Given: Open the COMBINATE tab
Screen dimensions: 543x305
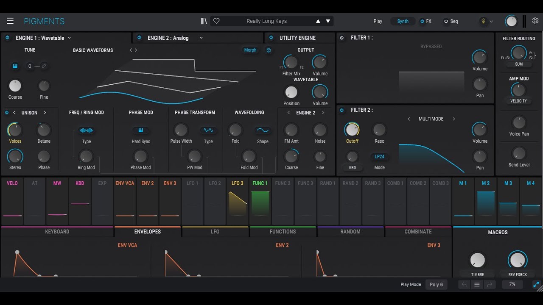Looking at the screenshot, I should [x=418, y=232].
